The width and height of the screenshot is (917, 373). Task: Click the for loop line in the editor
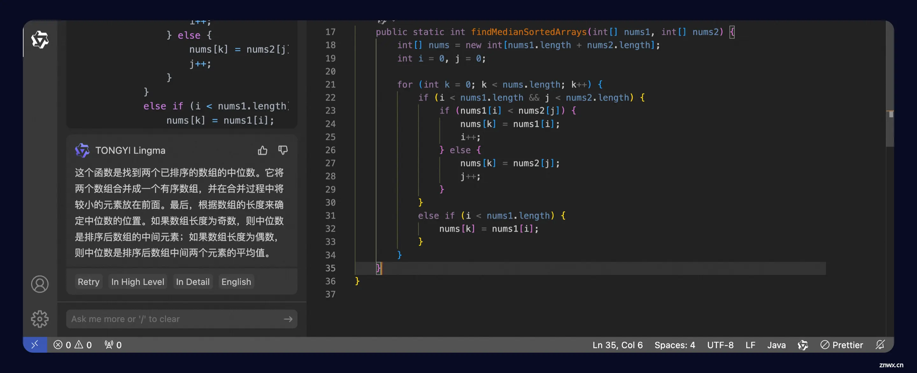(x=500, y=85)
